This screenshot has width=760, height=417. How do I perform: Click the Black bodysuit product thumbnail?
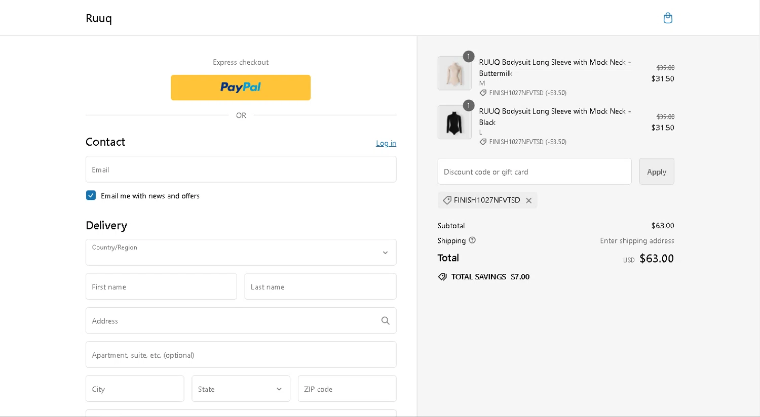click(454, 122)
